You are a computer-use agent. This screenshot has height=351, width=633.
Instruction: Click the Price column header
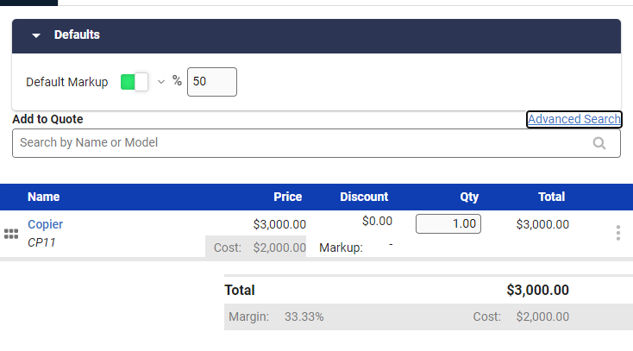click(287, 197)
